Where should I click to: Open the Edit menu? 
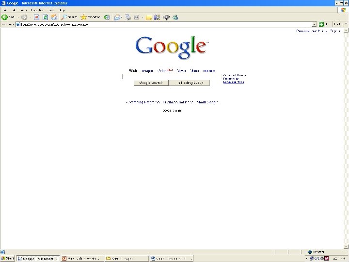tap(14, 10)
